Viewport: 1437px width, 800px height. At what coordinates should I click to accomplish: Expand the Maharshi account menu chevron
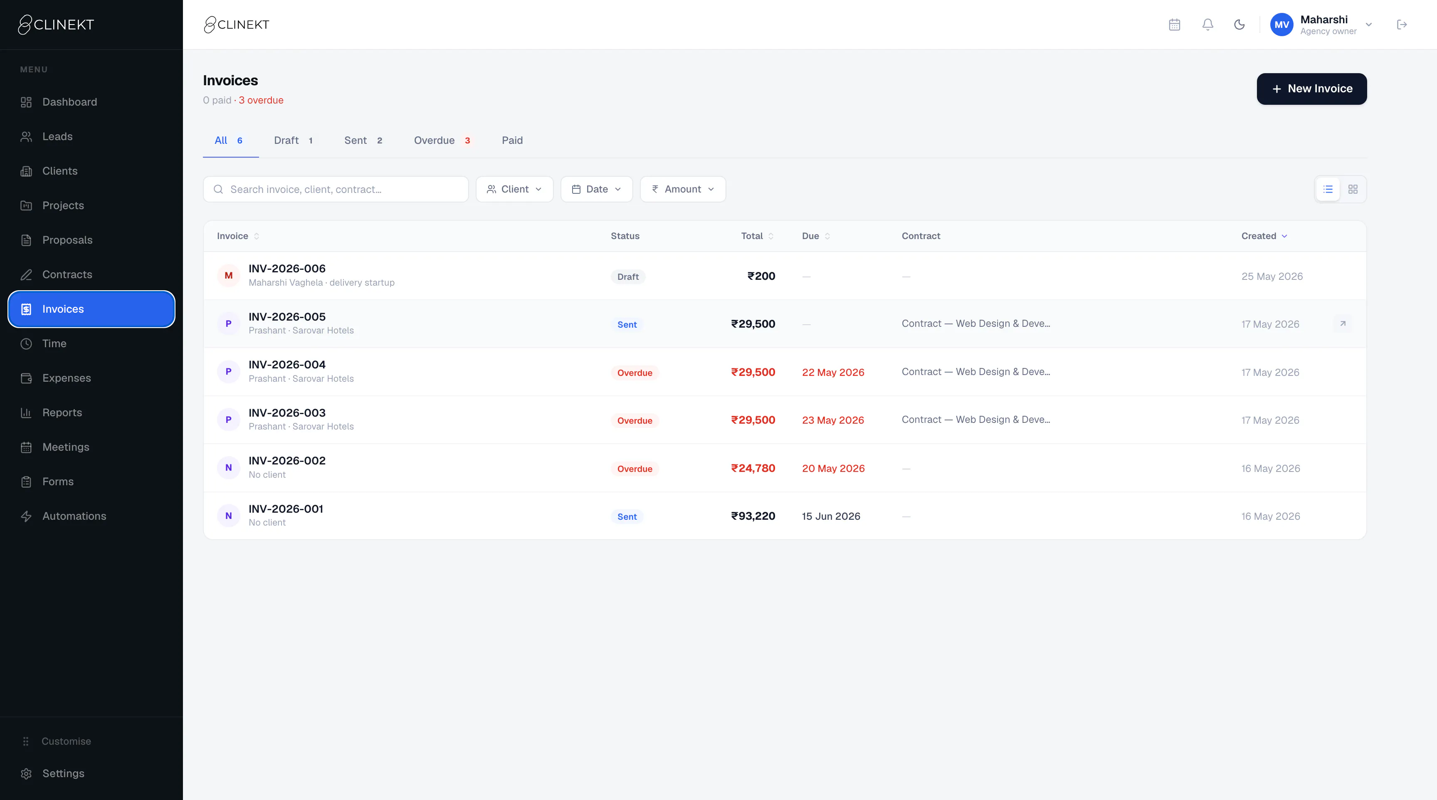(1368, 25)
